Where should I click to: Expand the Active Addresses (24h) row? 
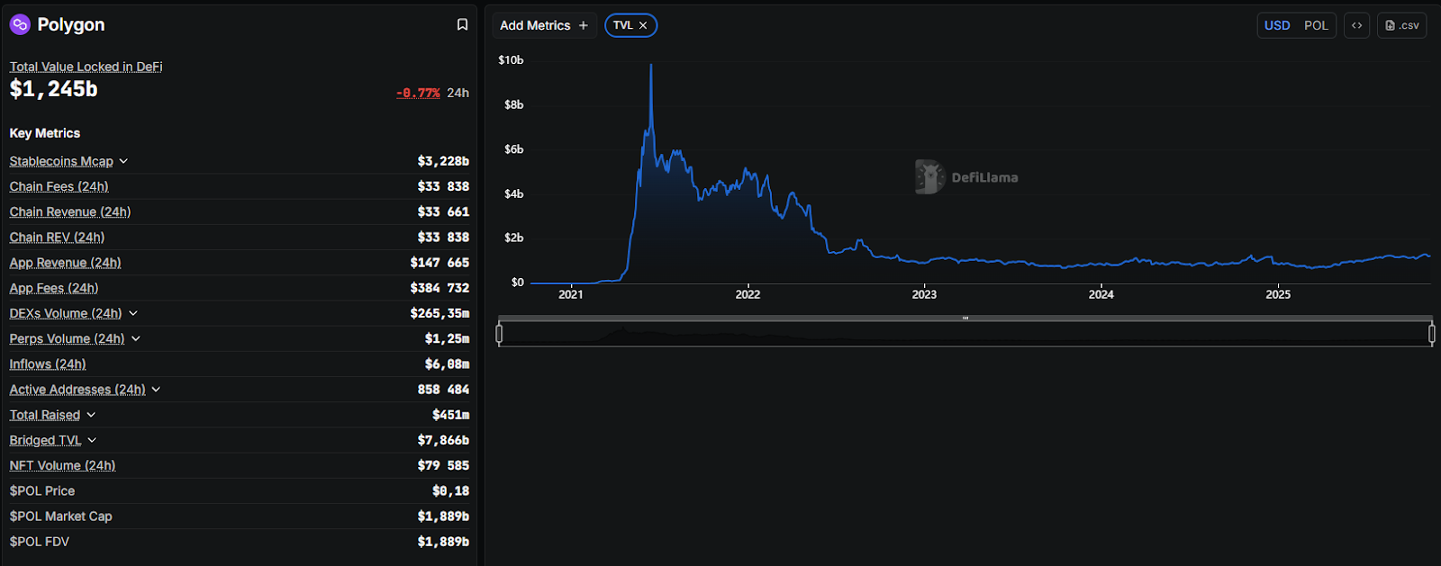pyautogui.click(x=156, y=390)
